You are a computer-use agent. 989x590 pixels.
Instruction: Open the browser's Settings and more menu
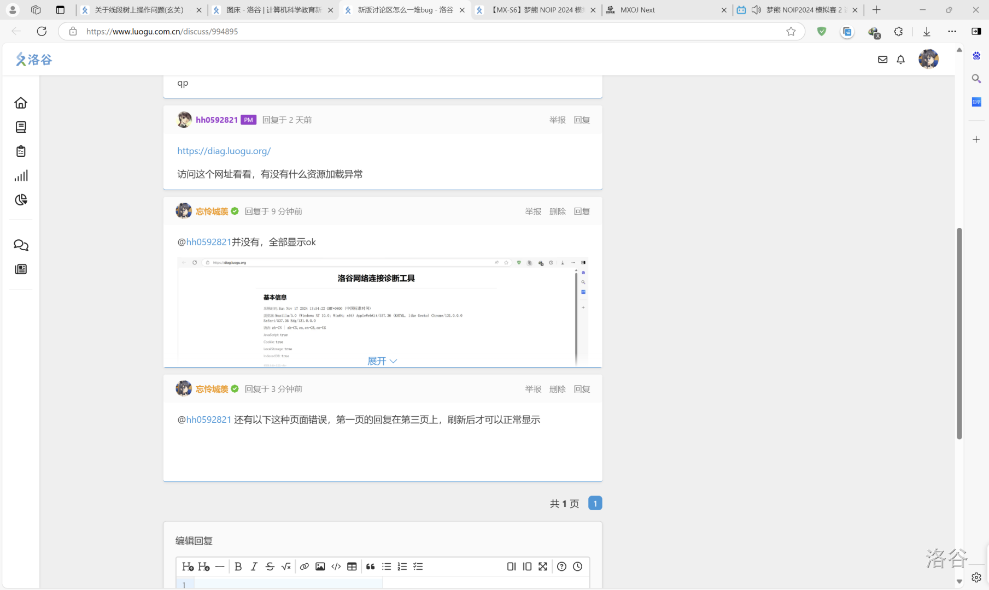coord(952,32)
